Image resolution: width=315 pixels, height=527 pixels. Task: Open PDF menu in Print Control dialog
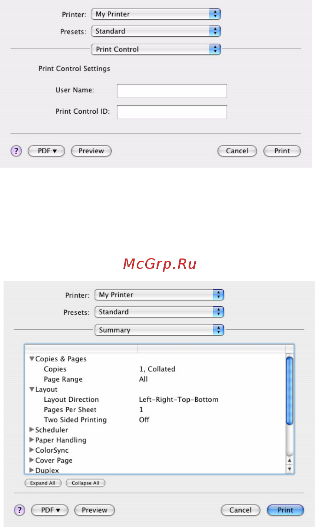click(x=46, y=151)
